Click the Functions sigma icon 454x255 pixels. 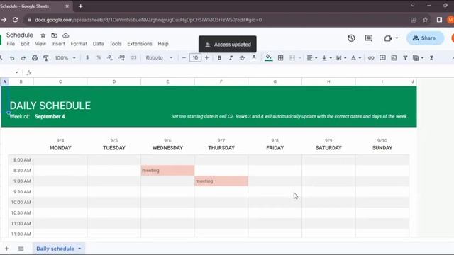pos(431,58)
